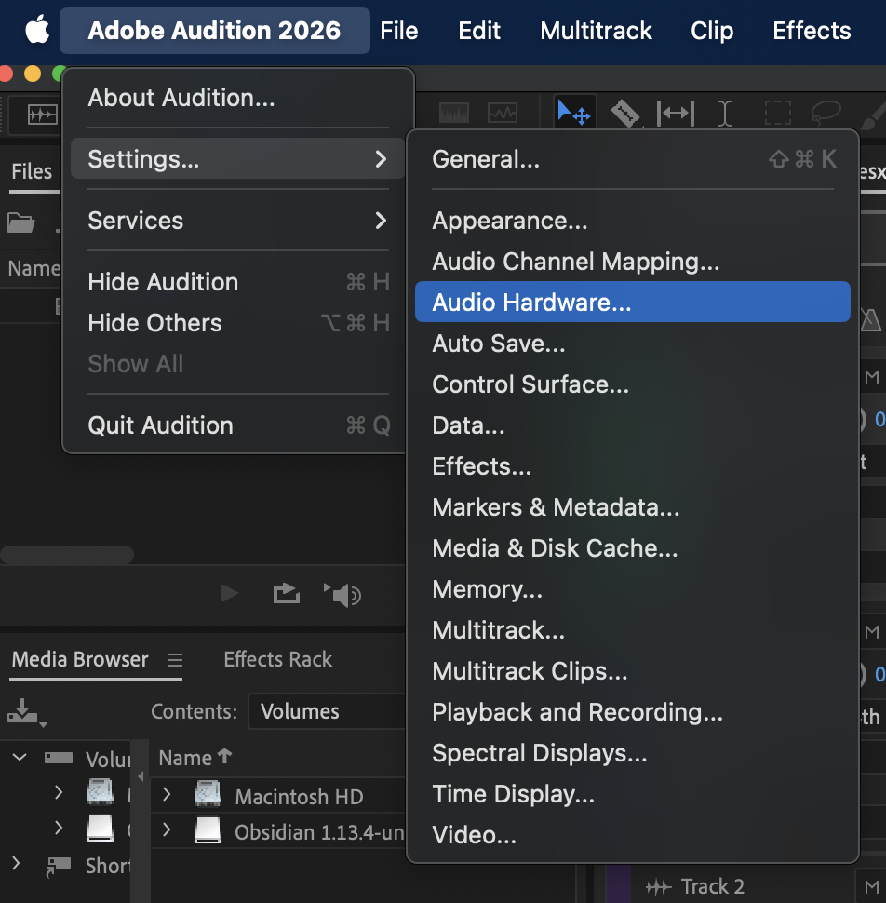Open Time Display... settings
Image resolution: width=886 pixels, height=903 pixels.
[x=633, y=793]
